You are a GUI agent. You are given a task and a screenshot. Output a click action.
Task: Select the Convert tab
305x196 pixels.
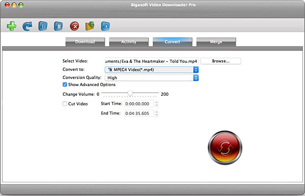click(x=172, y=42)
